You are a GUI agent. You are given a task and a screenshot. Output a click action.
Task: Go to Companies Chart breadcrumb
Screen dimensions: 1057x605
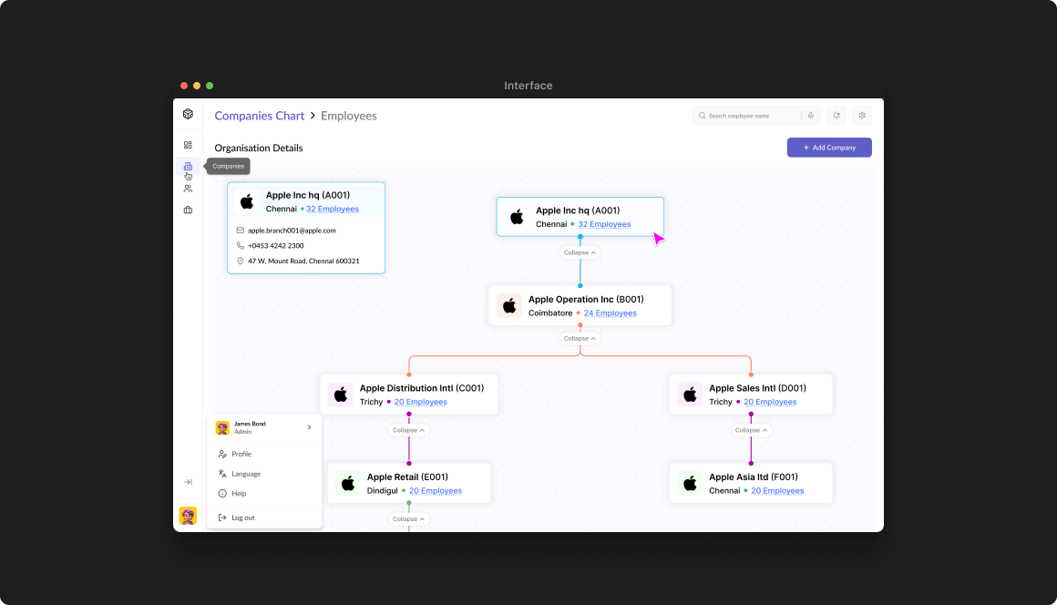[x=260, y=116]
